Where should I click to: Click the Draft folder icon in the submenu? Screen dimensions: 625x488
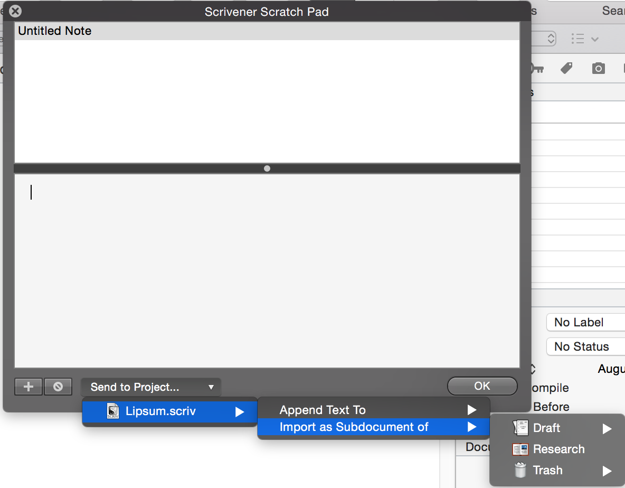[520, 428]
